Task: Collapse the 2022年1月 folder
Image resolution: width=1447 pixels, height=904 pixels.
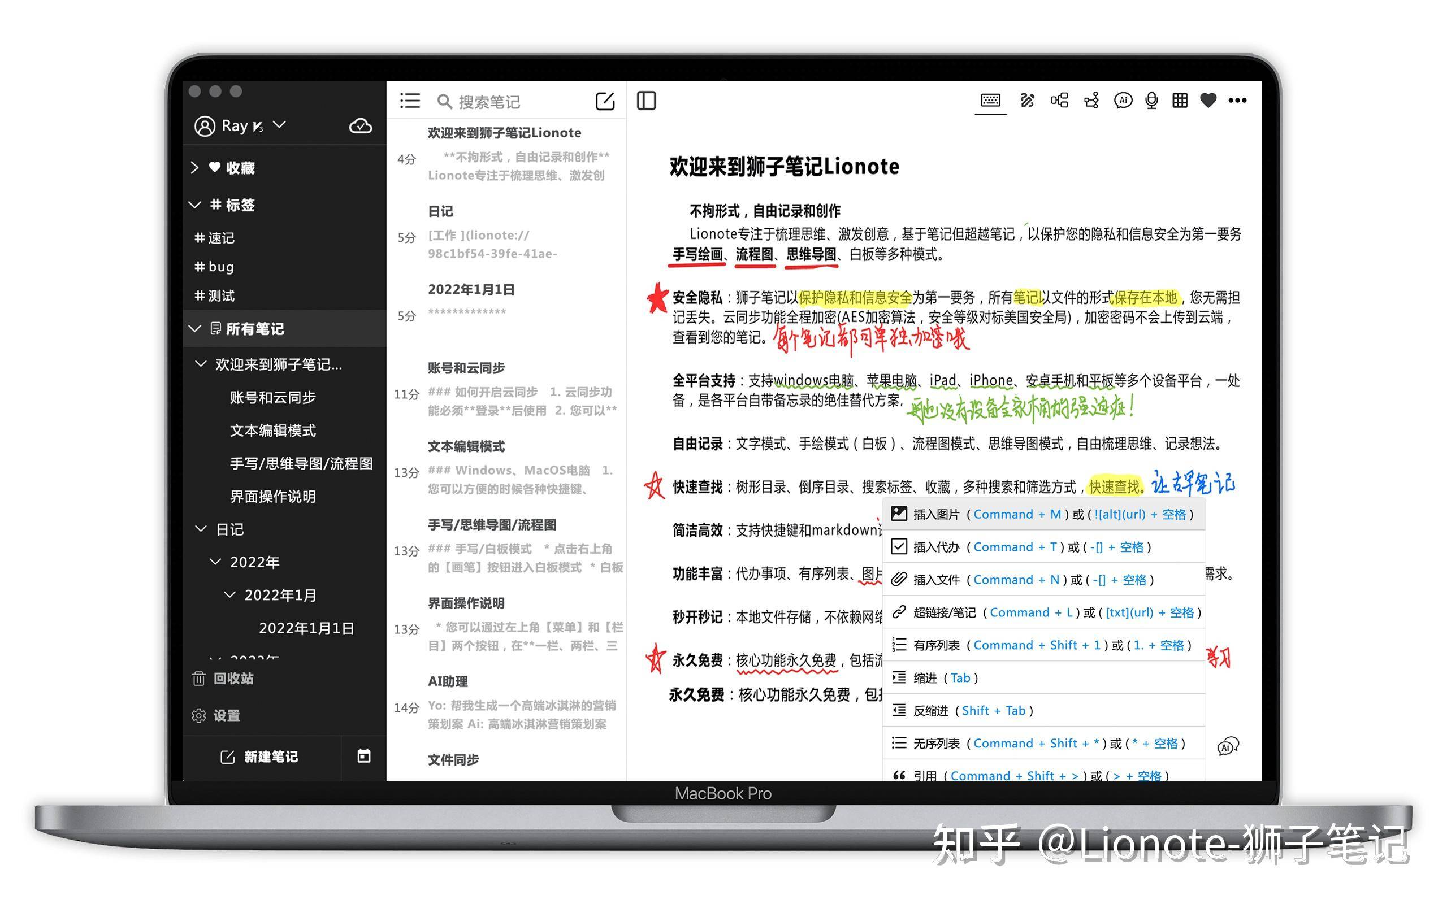Action: pos(229,594)
